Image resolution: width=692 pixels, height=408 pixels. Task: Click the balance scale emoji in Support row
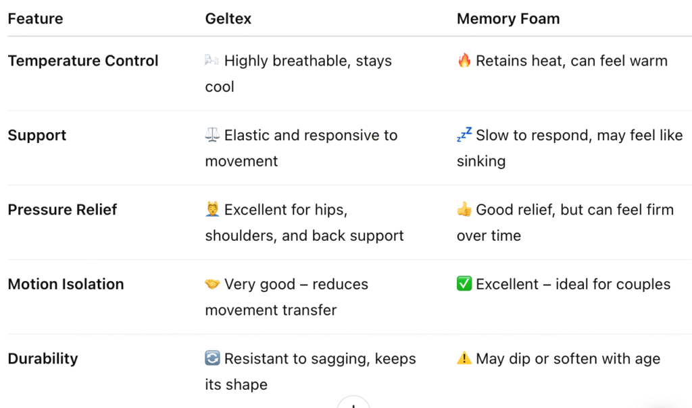(x=212, y=136)
